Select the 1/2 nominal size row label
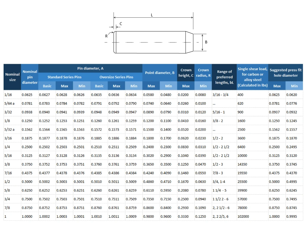This screenshot has width=306, height=230. 7,181
